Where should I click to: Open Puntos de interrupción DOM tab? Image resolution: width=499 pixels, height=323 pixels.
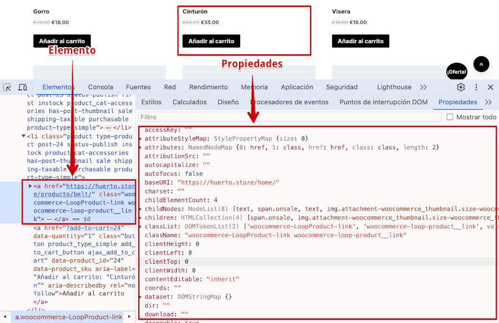click(384, 102)
